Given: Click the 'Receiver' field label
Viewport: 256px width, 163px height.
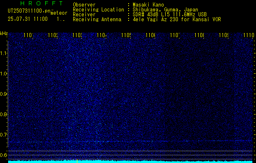Looking at the screenshot, I should (x=84, y=15).
